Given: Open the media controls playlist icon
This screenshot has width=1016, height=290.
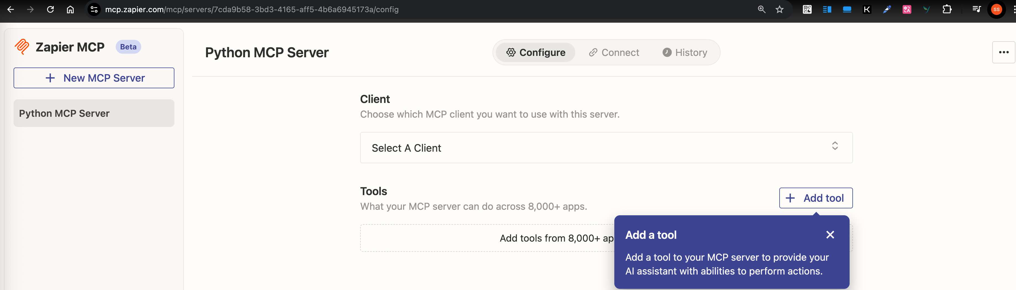Looking at the screenshot, I should (x=976, y=9).
